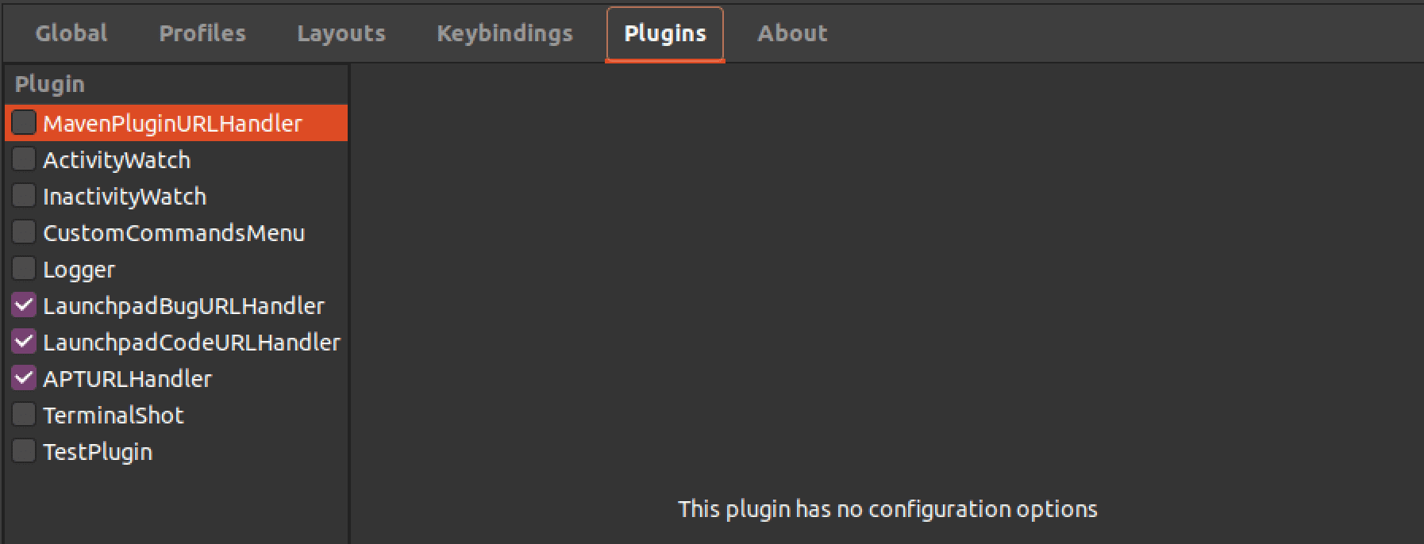Disable the LaunchpadCodeURLHandler plugin

point(23,341)
